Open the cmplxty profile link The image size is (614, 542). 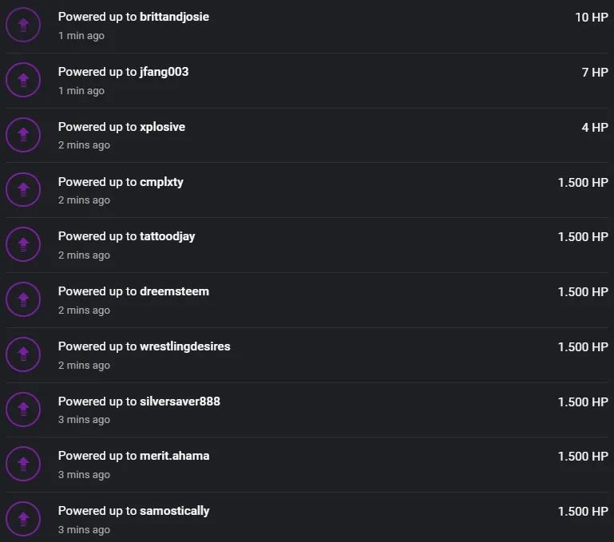[x=161, y=182]
